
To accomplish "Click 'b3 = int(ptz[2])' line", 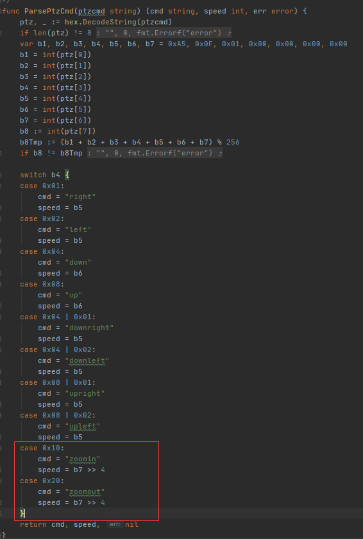I will pyautogui.click(x=56, y=76).
